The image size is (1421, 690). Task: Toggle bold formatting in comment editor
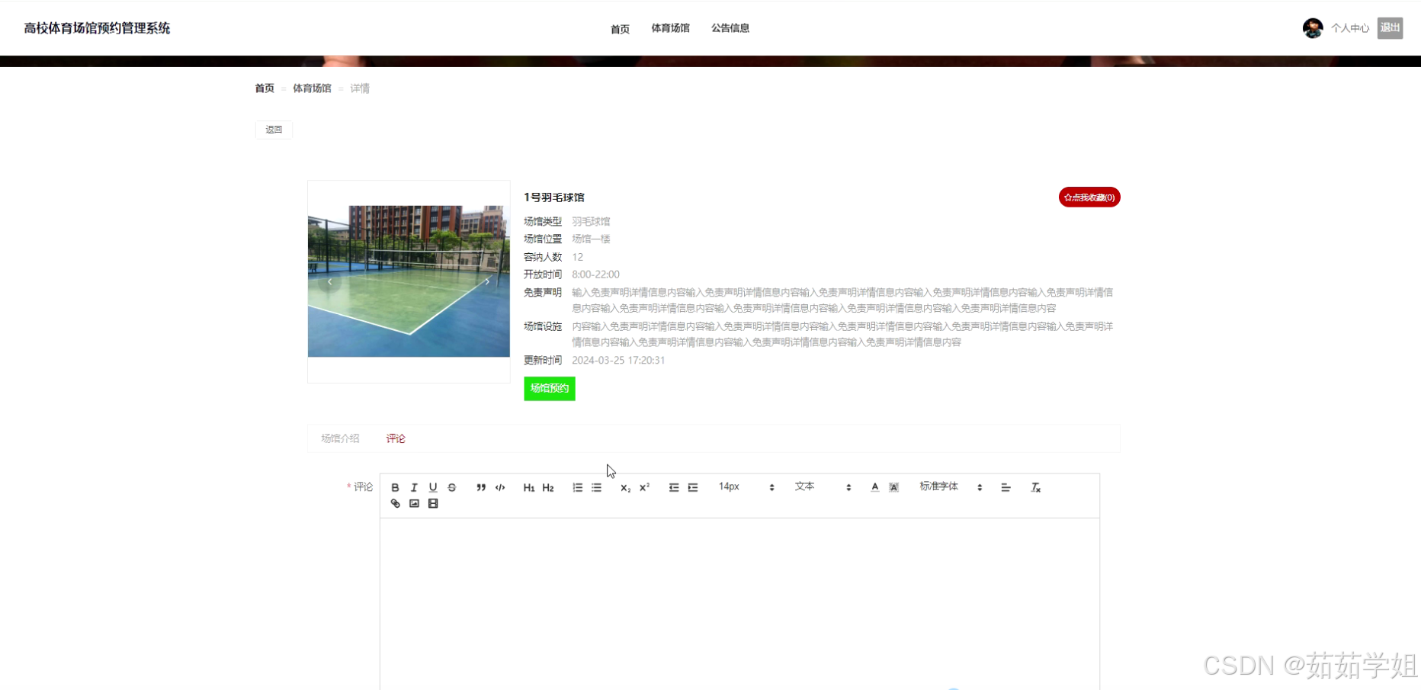(x=395, y=487)
